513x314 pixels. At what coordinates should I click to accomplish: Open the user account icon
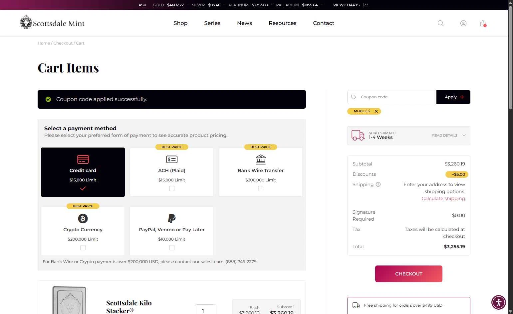463,23
